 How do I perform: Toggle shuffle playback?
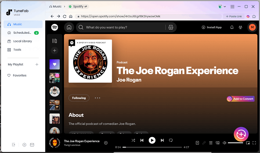click(x=133, y=140)
